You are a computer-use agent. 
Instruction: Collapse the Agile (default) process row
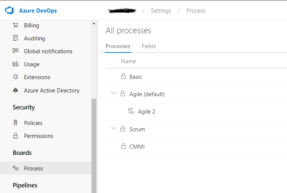click(x=114, y=93)
